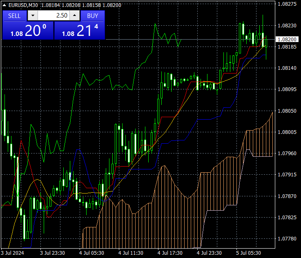This screenshot has width=301, height=258.
Task: Click the 1.07870 price scale label
Action: click(287, 196)
